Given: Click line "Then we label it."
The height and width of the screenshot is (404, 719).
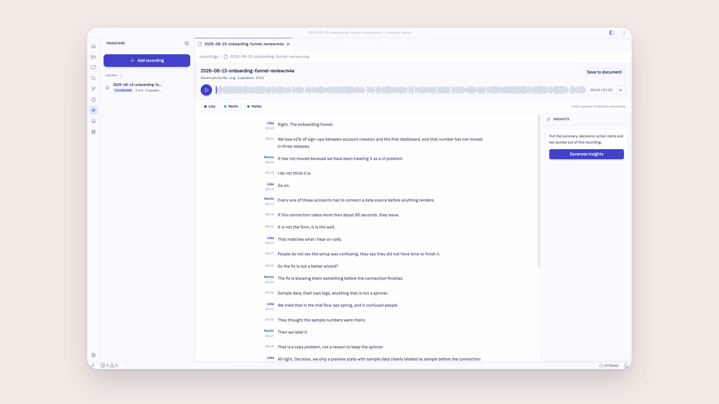Looking at the screenshot, I should tap(293, 332).
